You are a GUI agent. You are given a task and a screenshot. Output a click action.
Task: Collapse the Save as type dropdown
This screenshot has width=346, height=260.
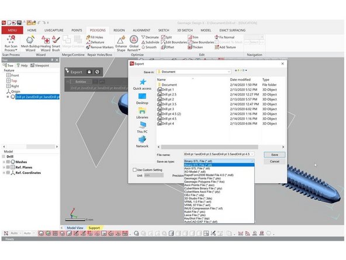click(252, 161)
